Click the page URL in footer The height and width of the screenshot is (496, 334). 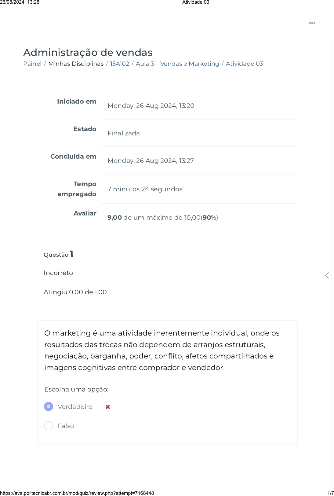click(x=77, y=493)
